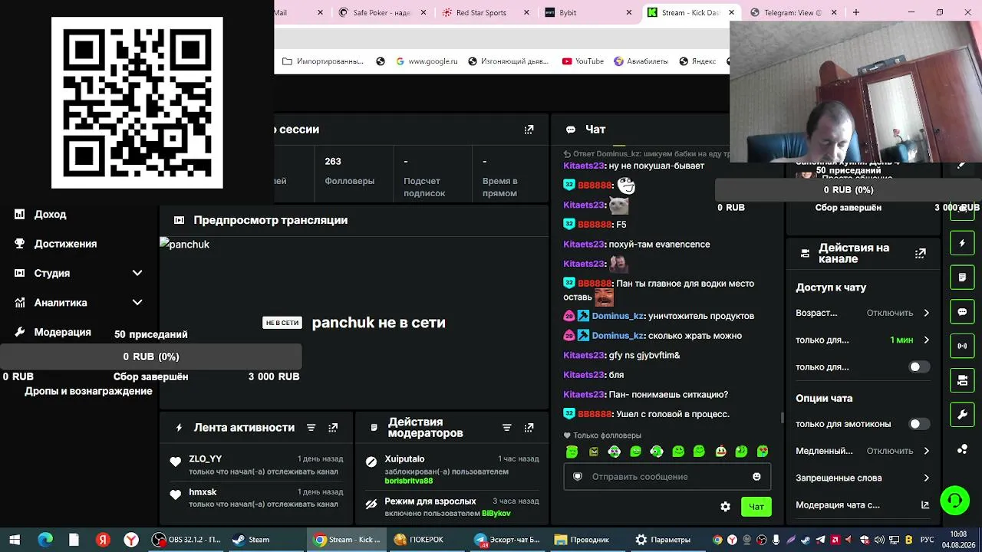Click the lightning bolt icon in right rail

click(962, 243)
